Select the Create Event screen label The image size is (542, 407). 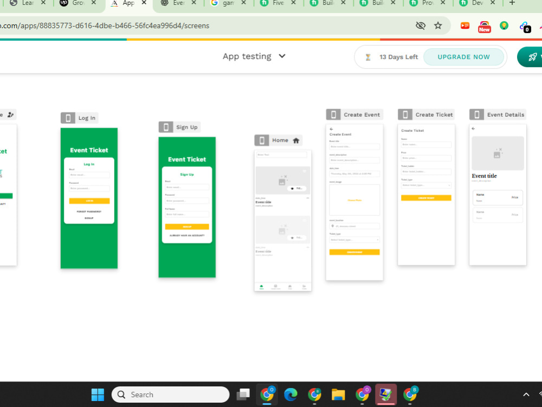(x=362, y=115)
